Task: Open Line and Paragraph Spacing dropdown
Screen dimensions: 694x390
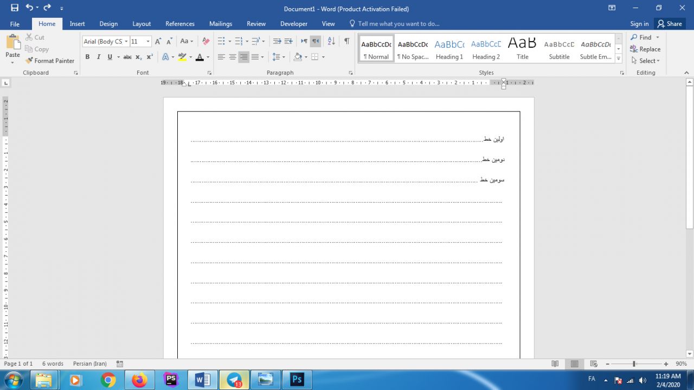Action: point(278,57)
